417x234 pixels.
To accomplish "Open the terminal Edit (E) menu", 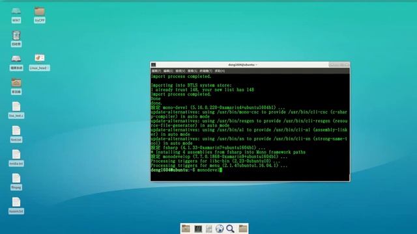I will (168, 71).
